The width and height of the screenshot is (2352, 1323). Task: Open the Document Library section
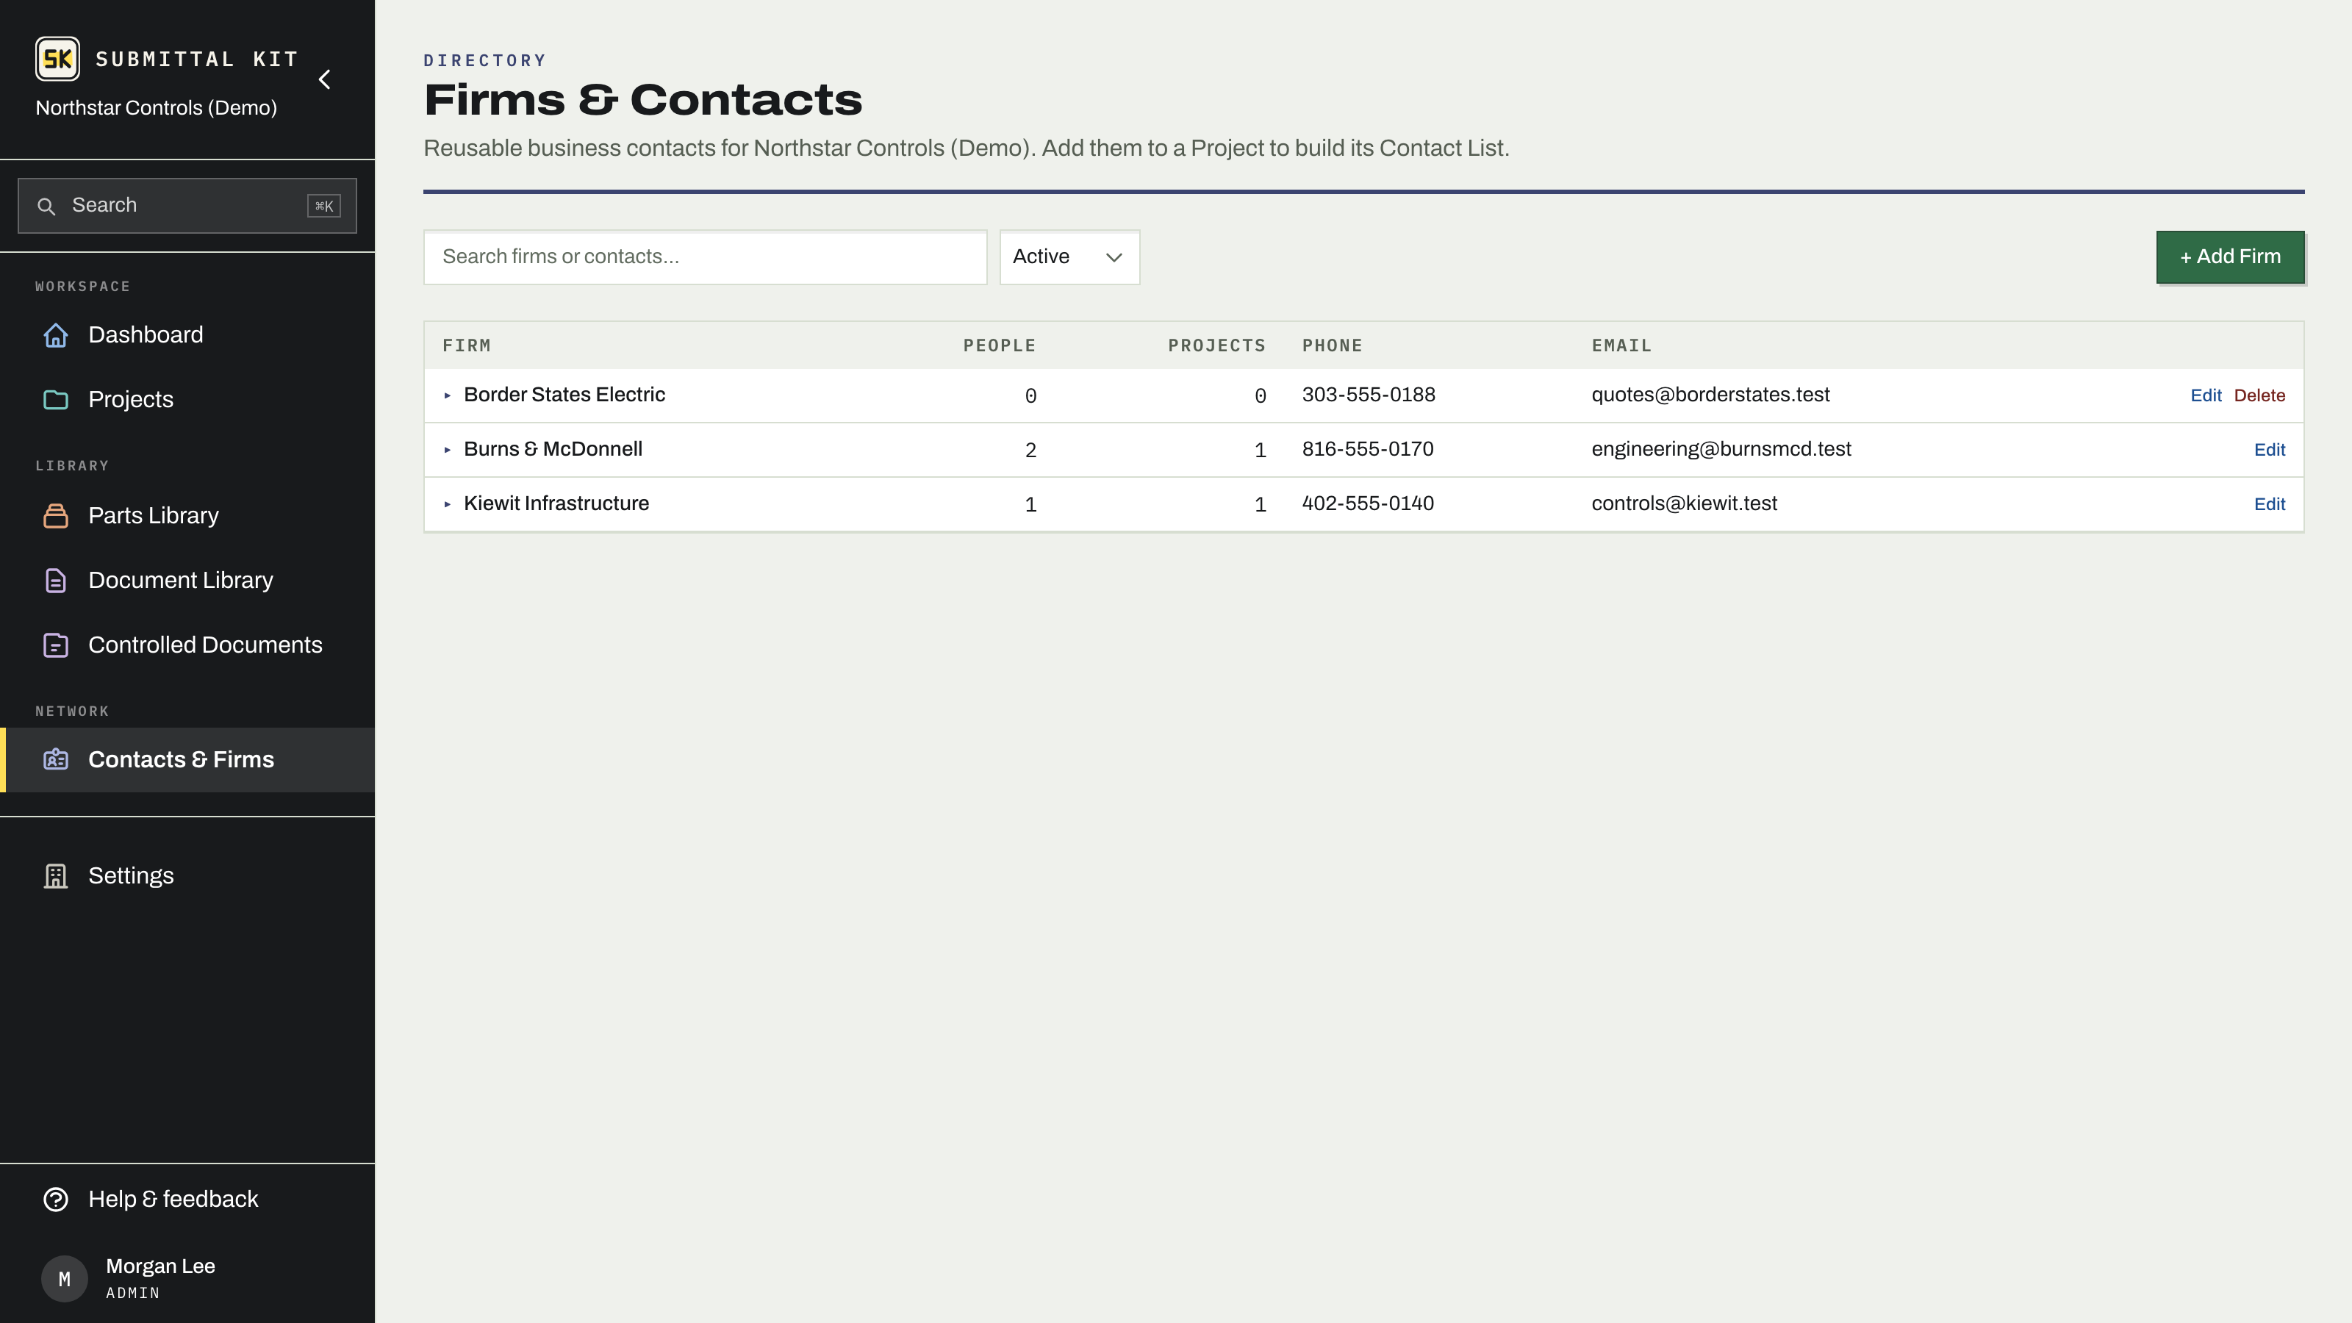[187, 581]
